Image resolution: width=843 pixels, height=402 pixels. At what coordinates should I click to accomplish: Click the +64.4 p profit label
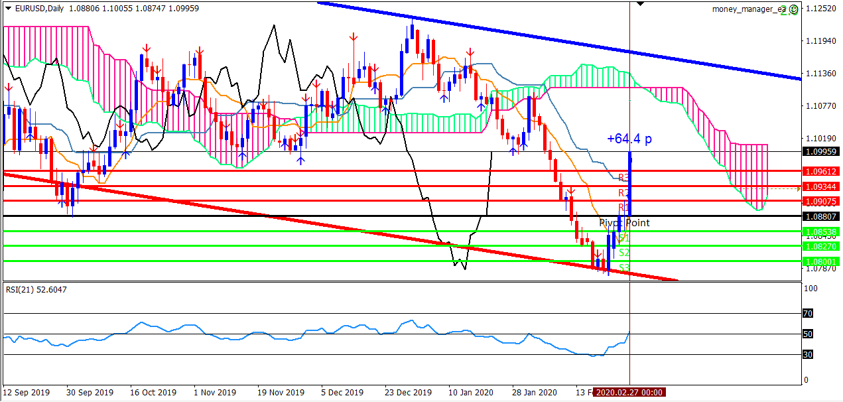pos(629,139)
